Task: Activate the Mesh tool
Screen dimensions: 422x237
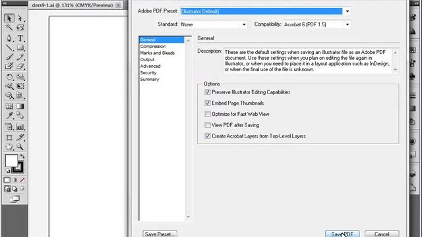Action: (9, 107)
